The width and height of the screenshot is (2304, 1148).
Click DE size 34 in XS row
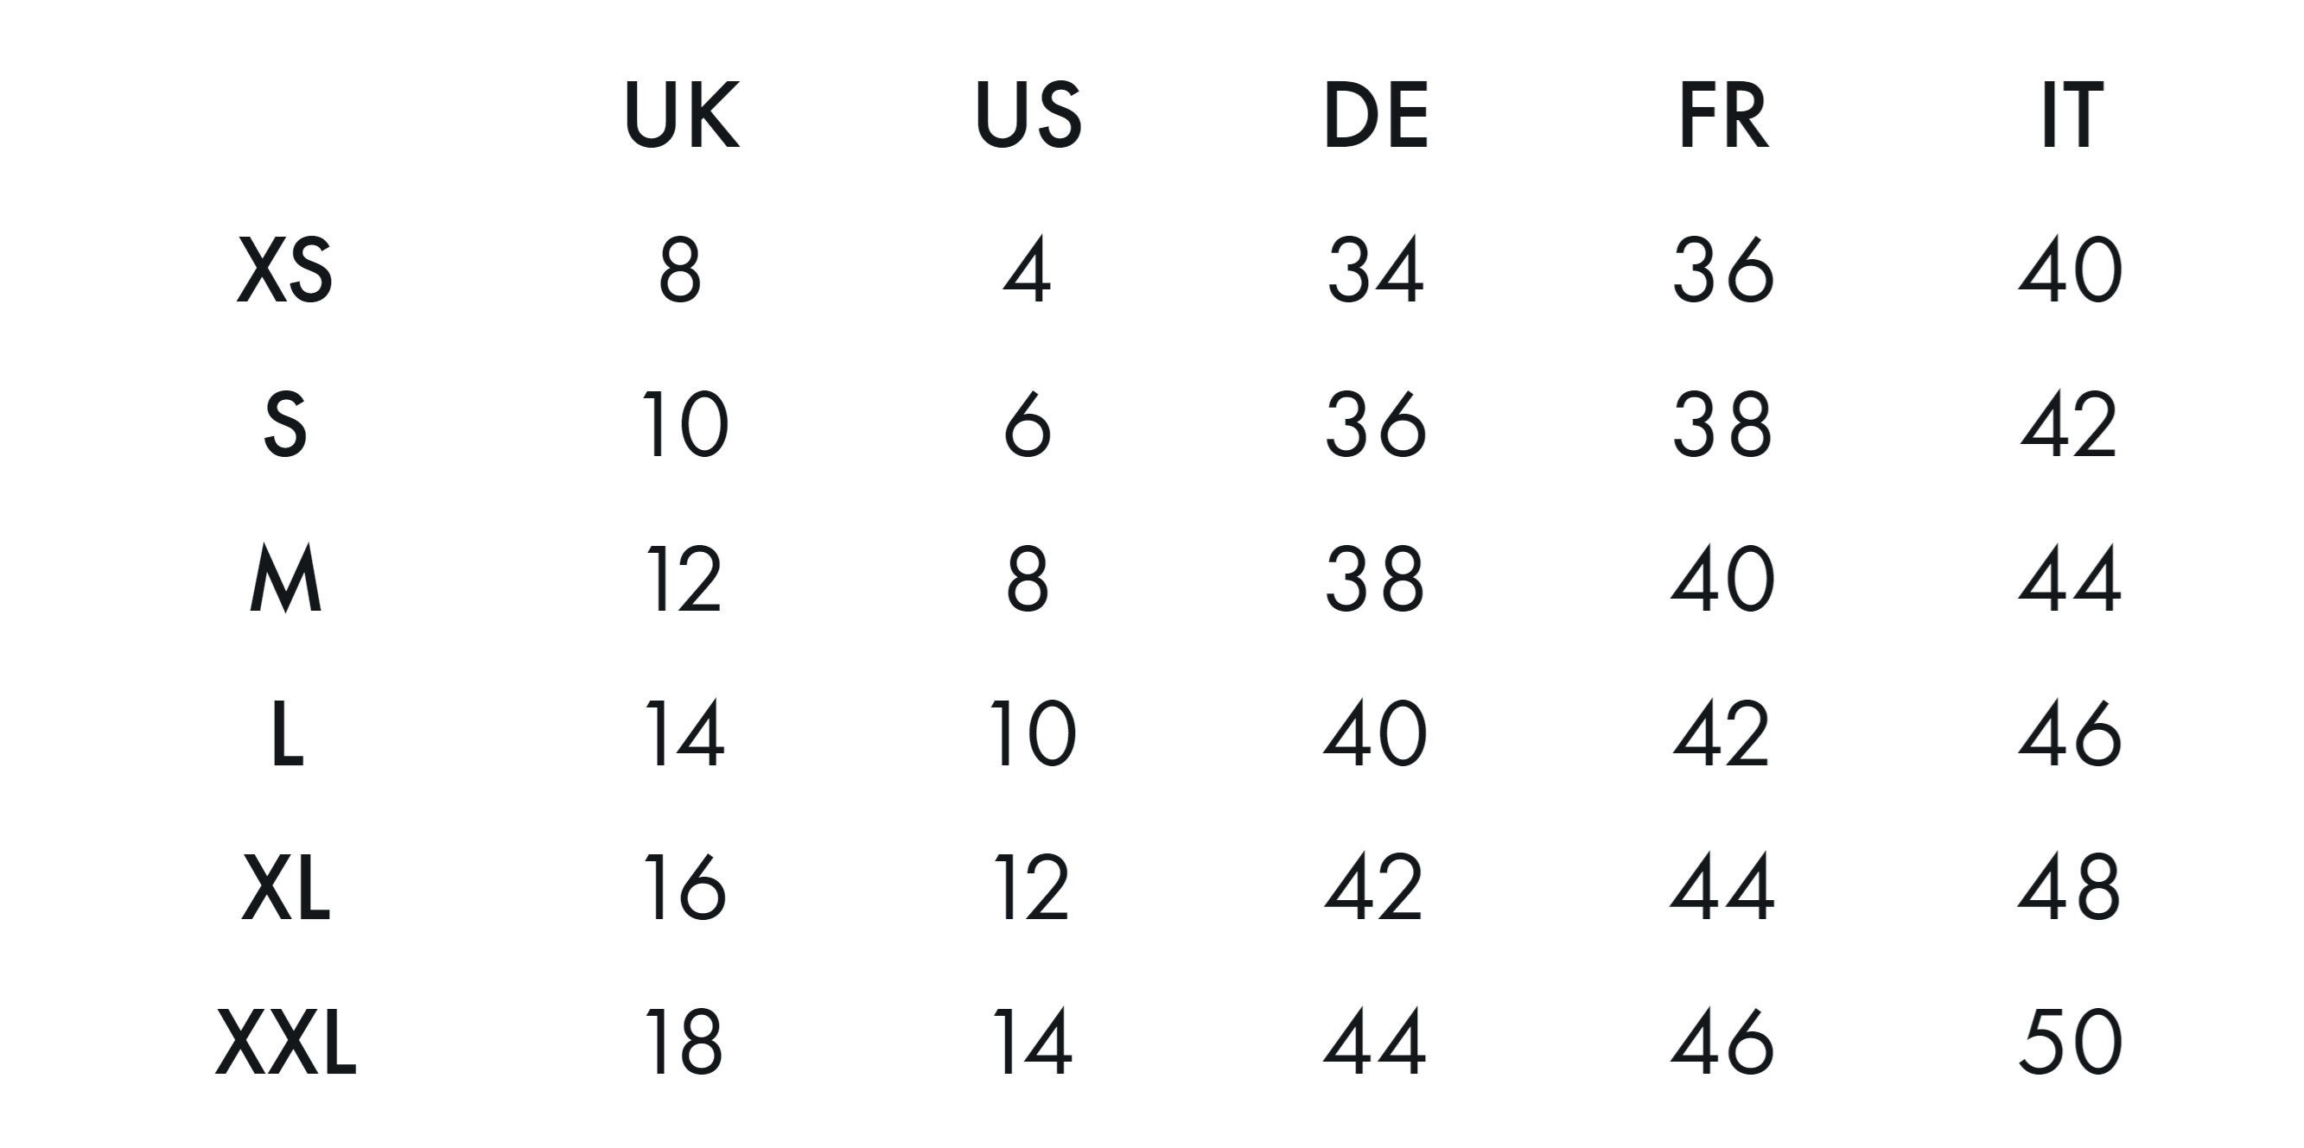[x=1376, y=270]
